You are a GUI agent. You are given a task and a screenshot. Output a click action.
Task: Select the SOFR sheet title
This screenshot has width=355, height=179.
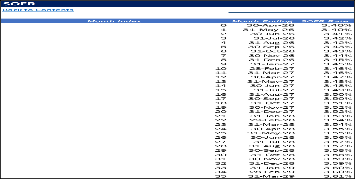click(x=19, y=4)
